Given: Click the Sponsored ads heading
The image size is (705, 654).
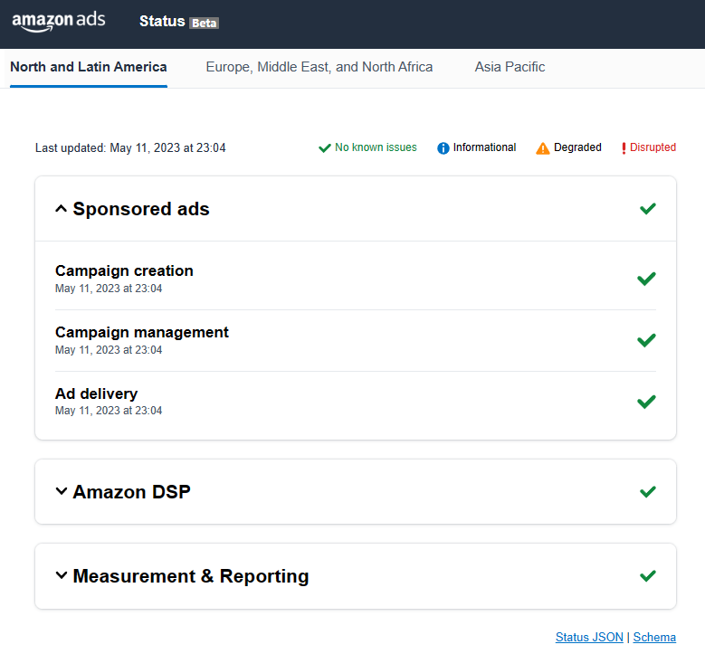Looking at the screenshot, I should (141, 209).
